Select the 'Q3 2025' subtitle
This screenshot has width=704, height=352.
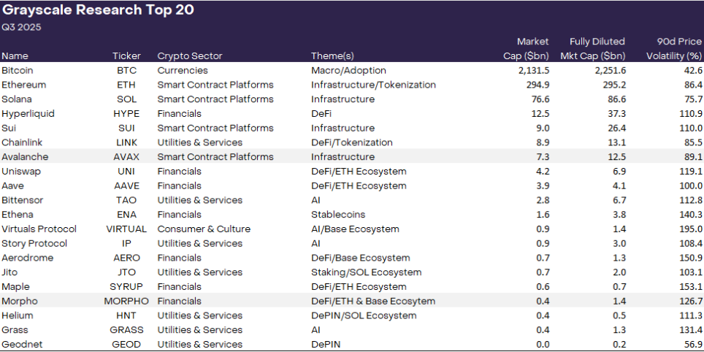click(21, 28)
